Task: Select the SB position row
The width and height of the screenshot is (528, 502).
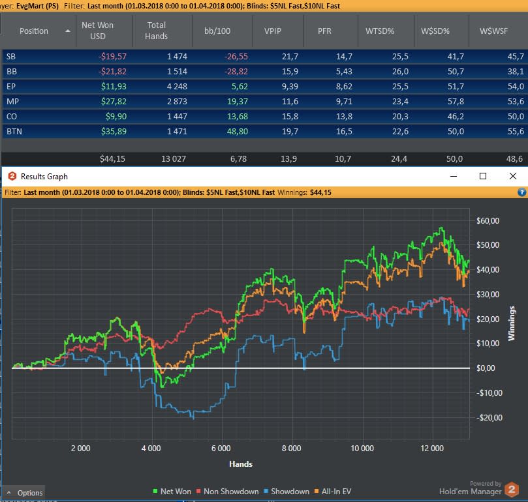Action: pos(266,56)
